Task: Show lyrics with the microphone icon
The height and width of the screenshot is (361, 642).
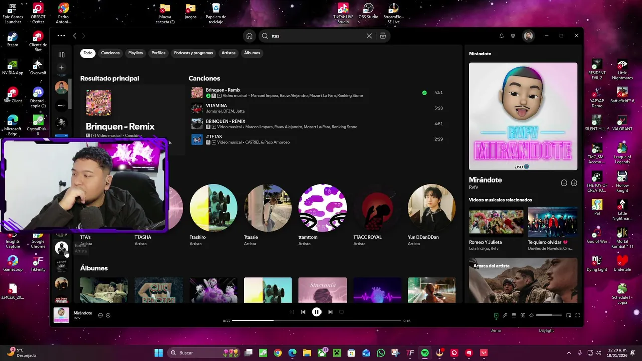Action: pyautogui.click(x=505, y=315)
